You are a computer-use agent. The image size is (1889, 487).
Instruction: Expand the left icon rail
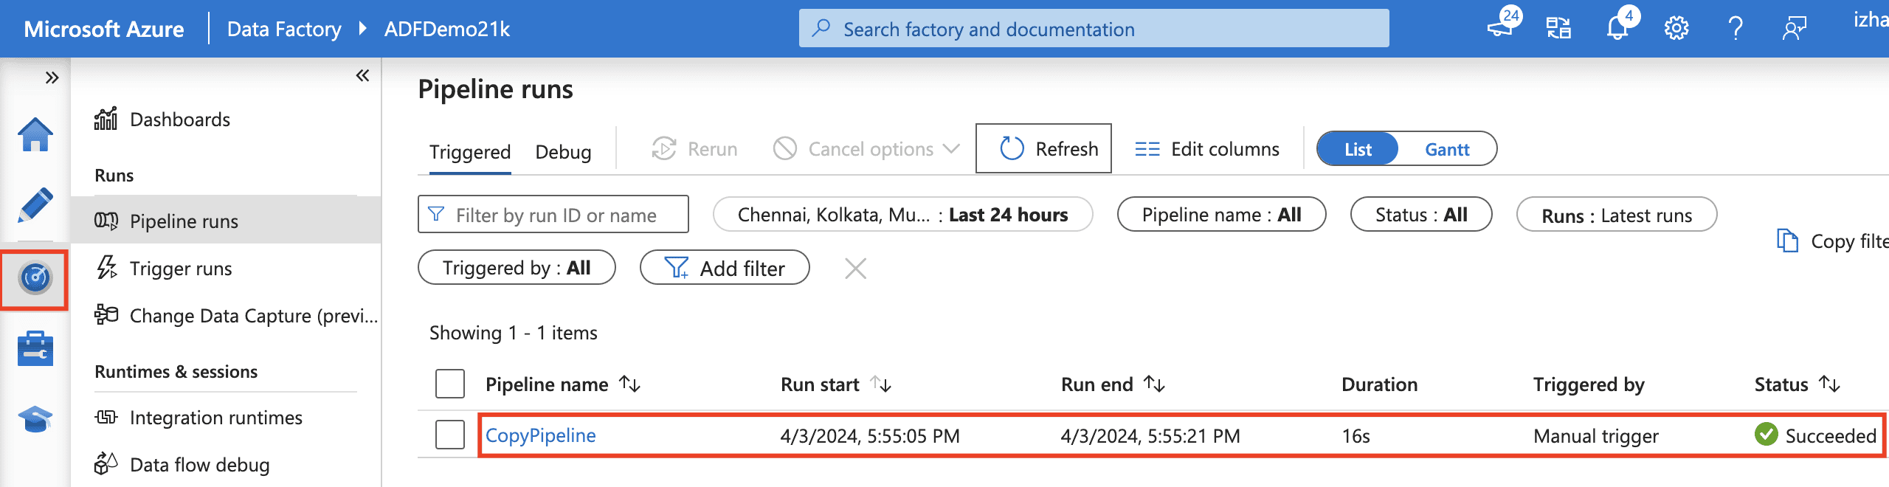[x=52, y=77]
